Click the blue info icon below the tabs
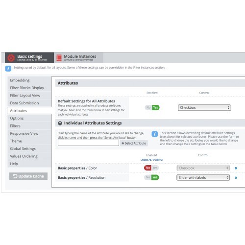Screen dimensions: 245x245 tap(8, 69)
